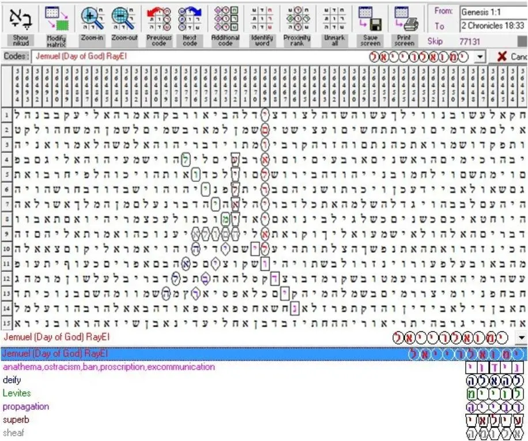The image size is (528, 441).
Task: Click the Hebrew letters beside Levites
Action: 495,394
